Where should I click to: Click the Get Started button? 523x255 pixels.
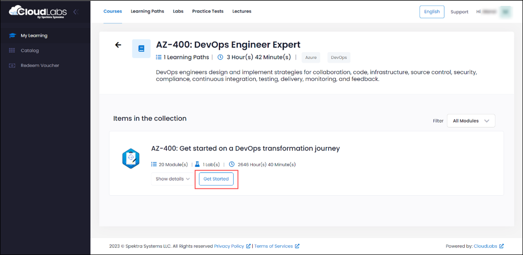tap(216, 179)
